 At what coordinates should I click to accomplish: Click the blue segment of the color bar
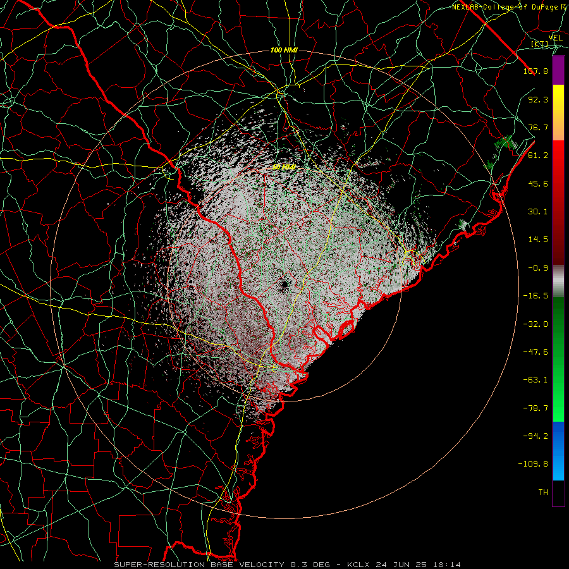tap(558, 451)
